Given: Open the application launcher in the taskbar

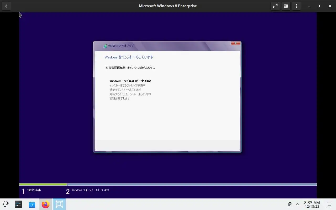Looking at the screenshot, I should coord(6,204).
